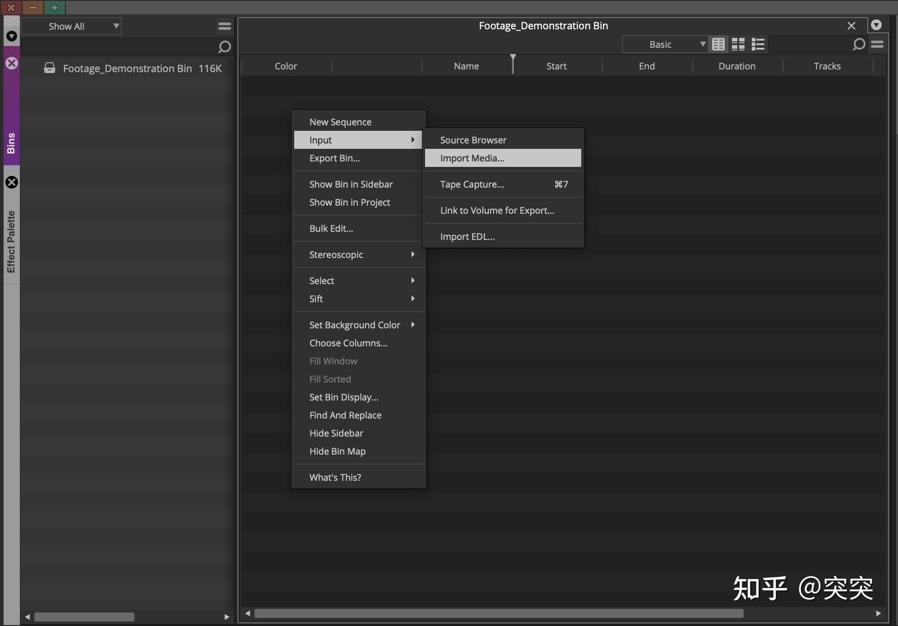
Task: Click Footage_Demonstration Bin icon in sidebar
Action: tap(50, 68)
